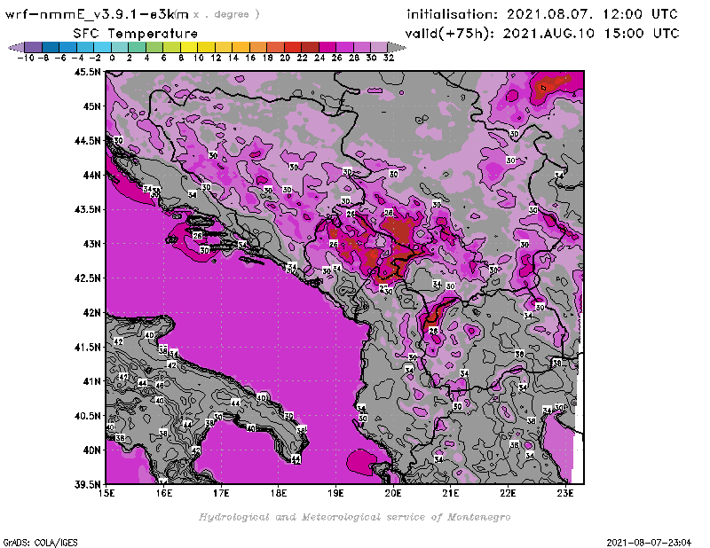Image resolution: width=710 pixels, height=548 pixels.
Task: Click the 22E longitude label
Action: (x=508, y=493)
